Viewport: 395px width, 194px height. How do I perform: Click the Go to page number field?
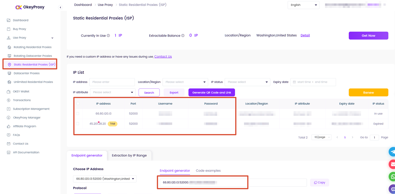pos(374,137)
